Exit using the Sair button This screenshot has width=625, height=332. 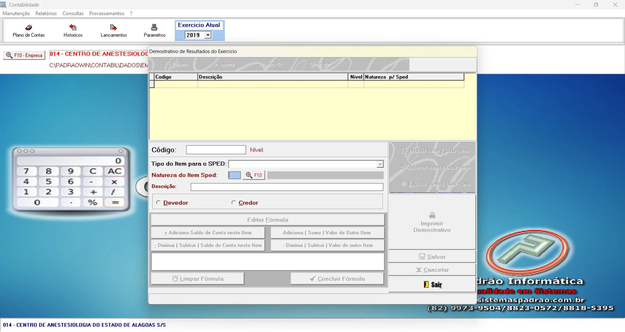[432, 284]
